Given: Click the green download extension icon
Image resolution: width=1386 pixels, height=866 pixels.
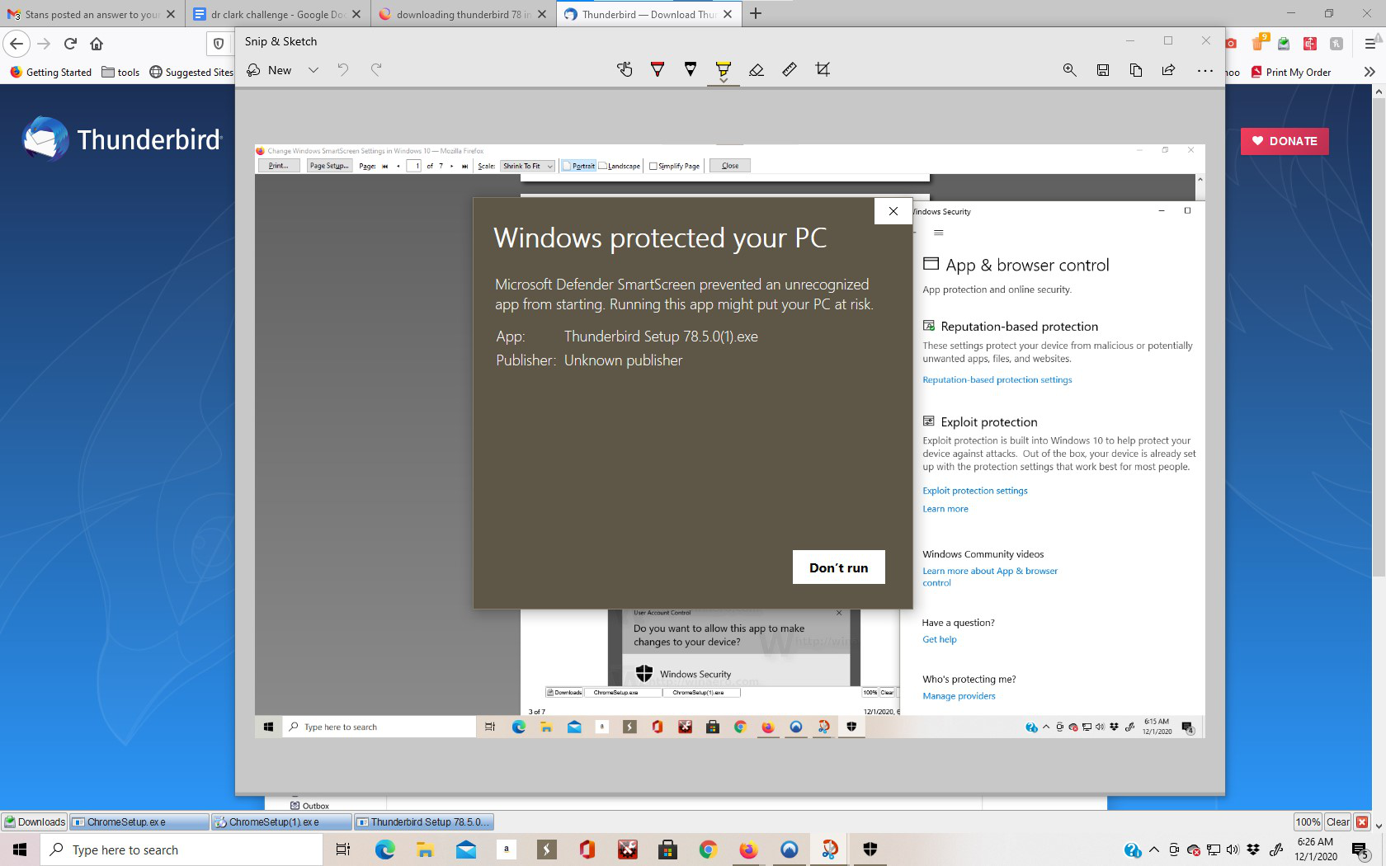Looking at the screenshot, I should tap(1284, 44).
